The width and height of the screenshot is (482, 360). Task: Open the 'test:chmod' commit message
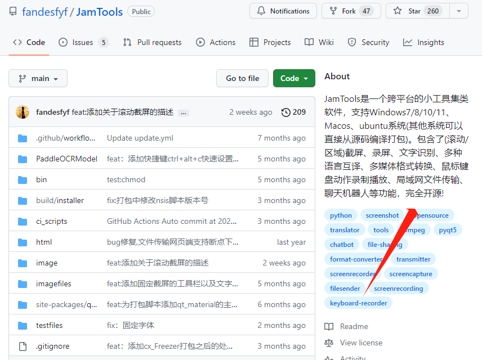click(x=126, y=179)
